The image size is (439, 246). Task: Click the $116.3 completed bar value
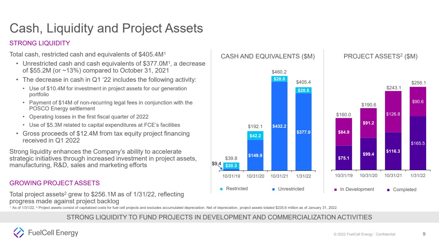[393, 151]
